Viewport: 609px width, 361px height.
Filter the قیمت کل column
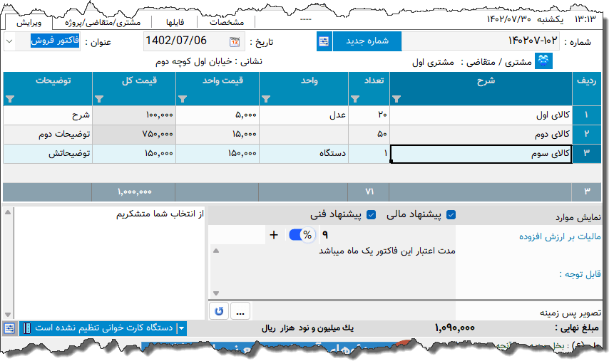pyautogui.click(x=99, y=99)
